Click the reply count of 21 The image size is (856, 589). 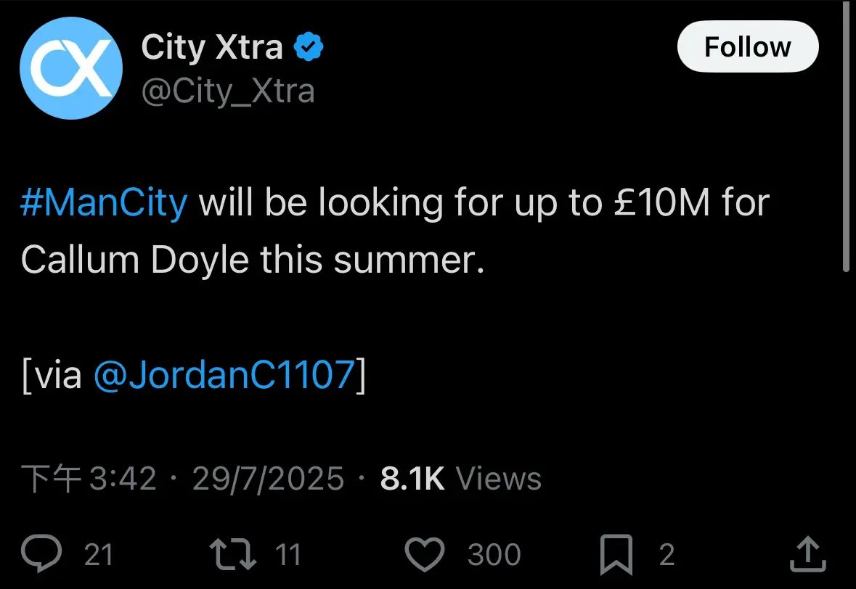[x=98, y=555]
